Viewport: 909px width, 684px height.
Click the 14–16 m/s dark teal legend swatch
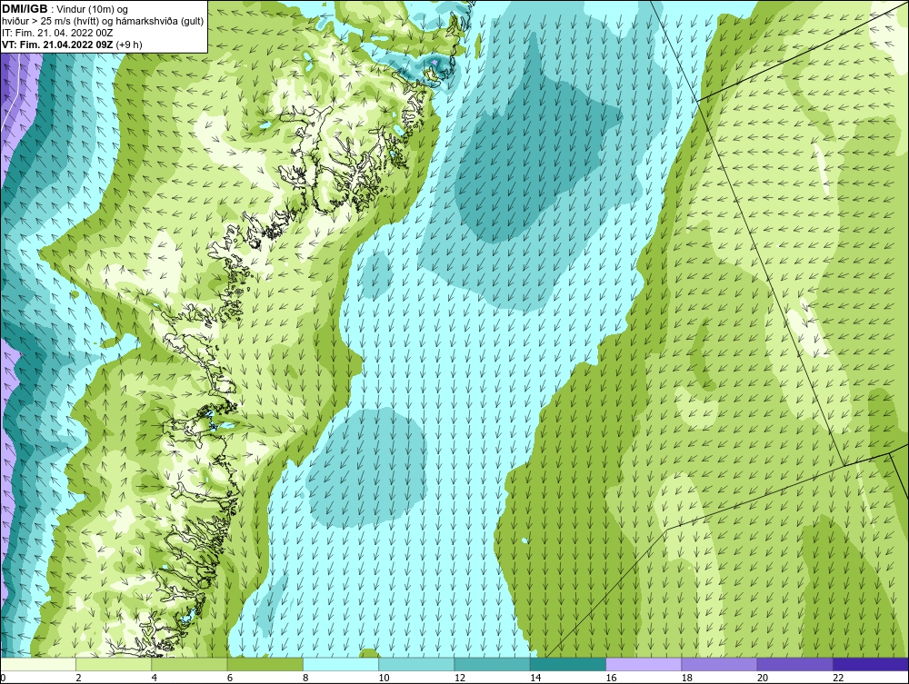pyautogui.click(x=568, y=664)
